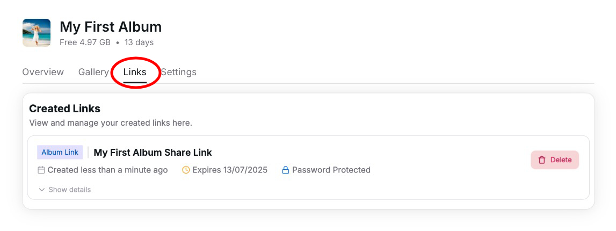
Task: Click the clock icon next to expiry date
Action: click(x=186, y=170)
